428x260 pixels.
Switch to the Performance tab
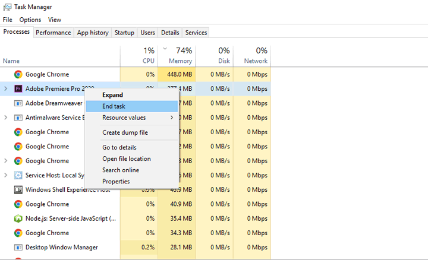point(53,33)
